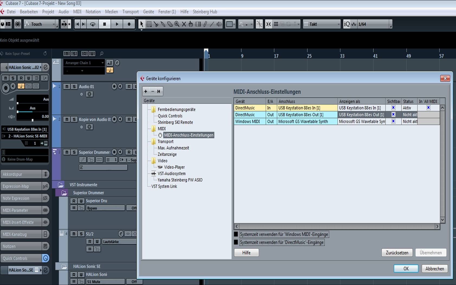Toggle Sichtbar for USB Keystation 88es Out
Viewport: 456px width, 285px height.
tap(393, 114)
